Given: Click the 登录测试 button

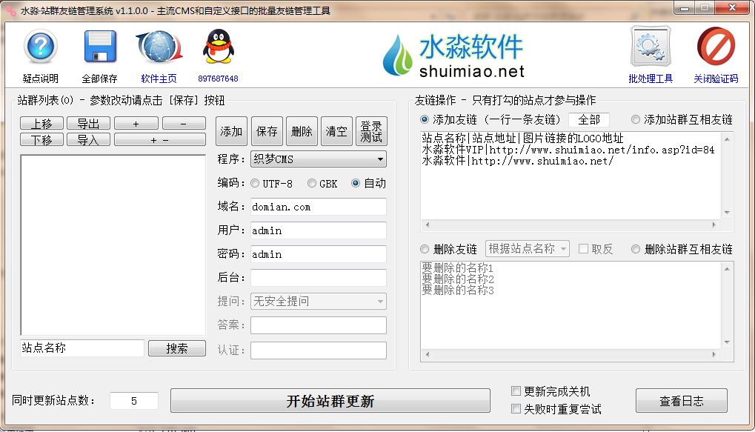Looking at the screenshot, I should pyautogui.click(x=371, y=131).
